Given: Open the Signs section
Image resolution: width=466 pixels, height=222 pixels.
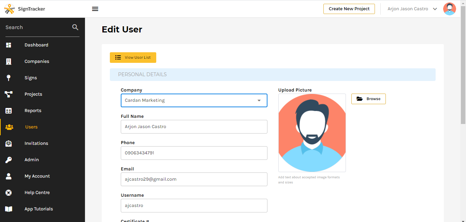Looking at the screenshot, I should click(42, 78).
